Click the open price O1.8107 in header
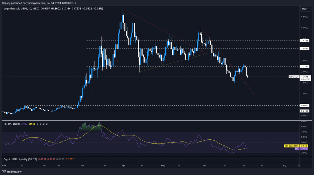 tap(45, 9)
